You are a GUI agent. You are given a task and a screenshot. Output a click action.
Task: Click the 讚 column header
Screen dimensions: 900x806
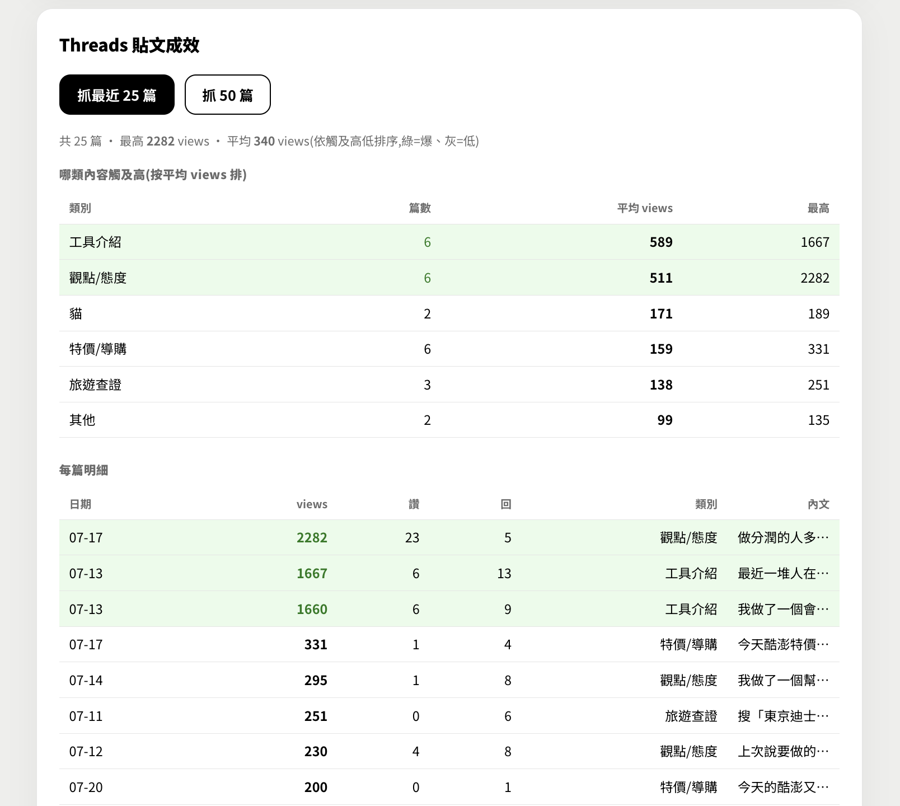pyautogui.click(x=414, y=504)
